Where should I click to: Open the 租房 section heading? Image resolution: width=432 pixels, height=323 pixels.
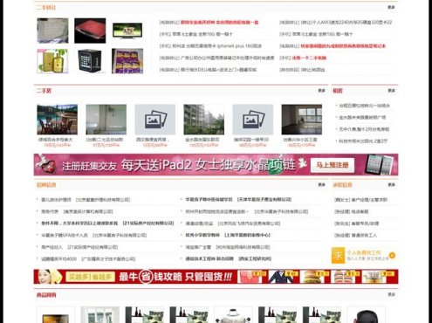point(338,91)
